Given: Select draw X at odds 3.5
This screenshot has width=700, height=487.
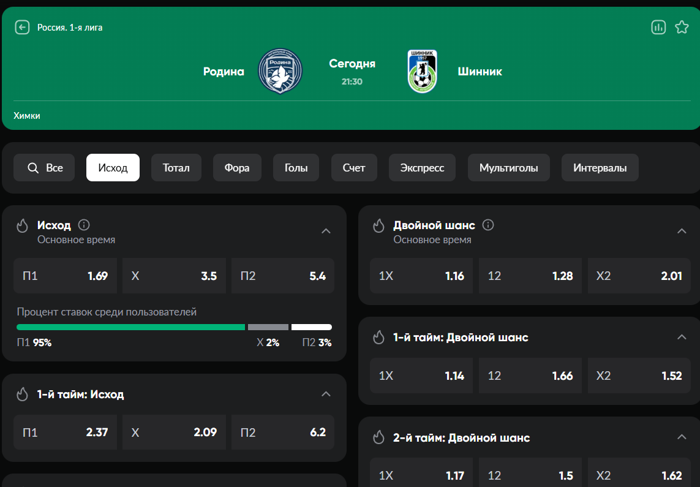Looking at the screenshot, I should [174, 276].
